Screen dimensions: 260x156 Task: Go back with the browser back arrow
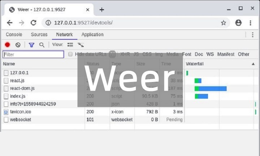(10, 23)
